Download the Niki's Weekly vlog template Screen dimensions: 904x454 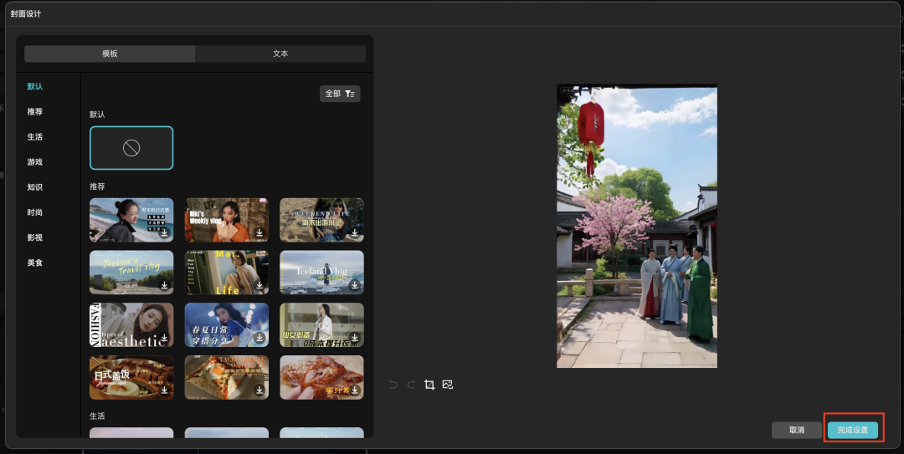(x=259, y=233)
